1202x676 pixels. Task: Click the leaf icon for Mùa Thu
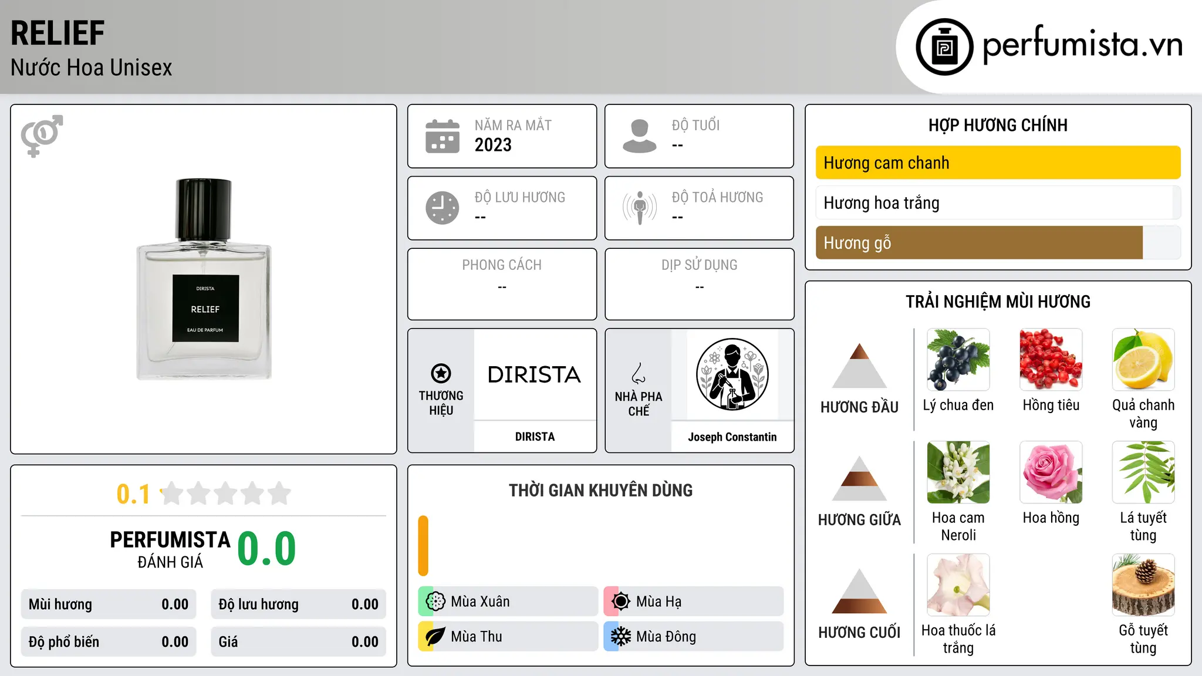[x=435, y=637]
